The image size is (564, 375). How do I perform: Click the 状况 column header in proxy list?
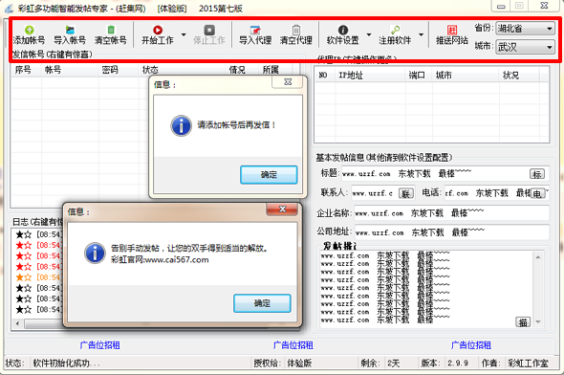pyautogui.click(x=519, y=76)
